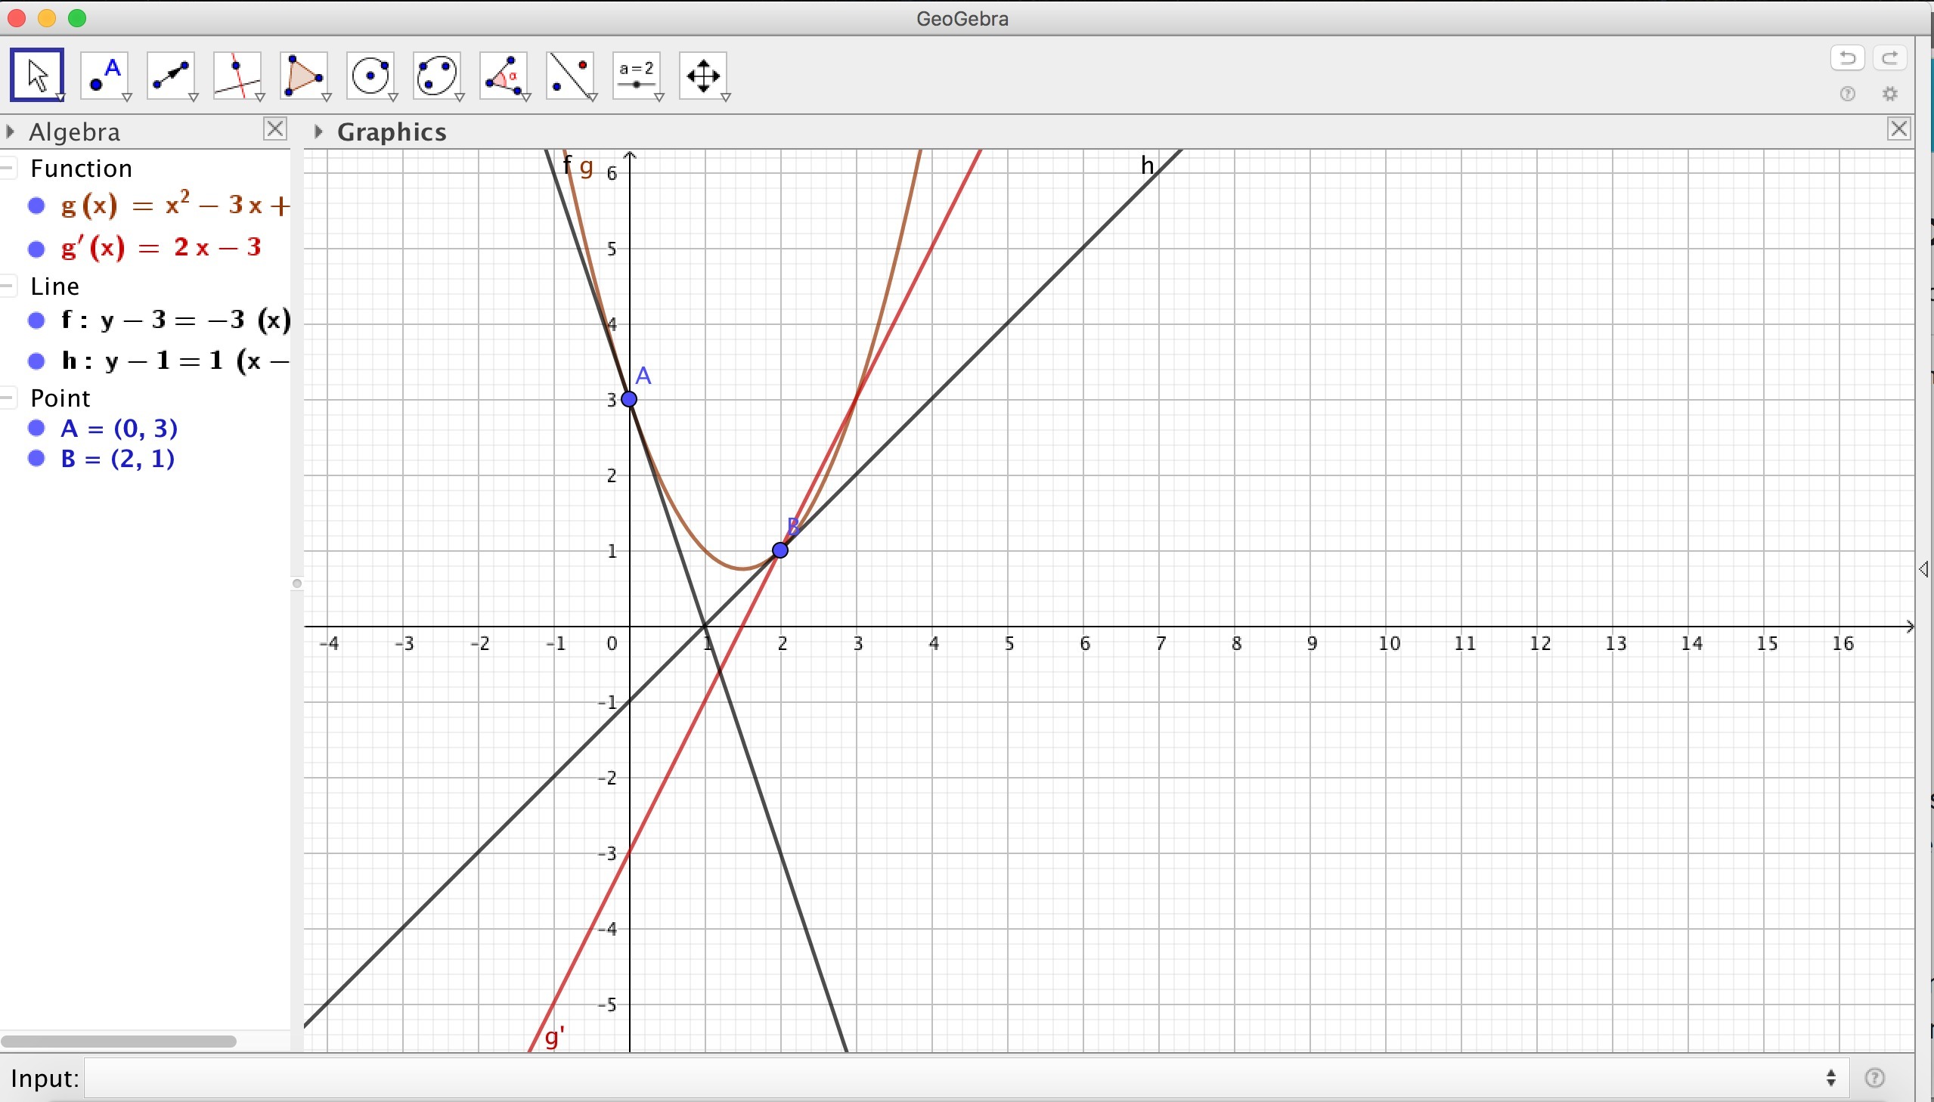The height and width of the screenshot is (1102, 1934).
Task: Activate Move Graphics View tool
Action: [x=704, y=75]
